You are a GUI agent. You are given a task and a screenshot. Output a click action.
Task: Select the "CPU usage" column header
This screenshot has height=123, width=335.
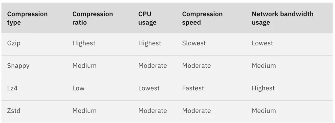click(x=147, y=18)
